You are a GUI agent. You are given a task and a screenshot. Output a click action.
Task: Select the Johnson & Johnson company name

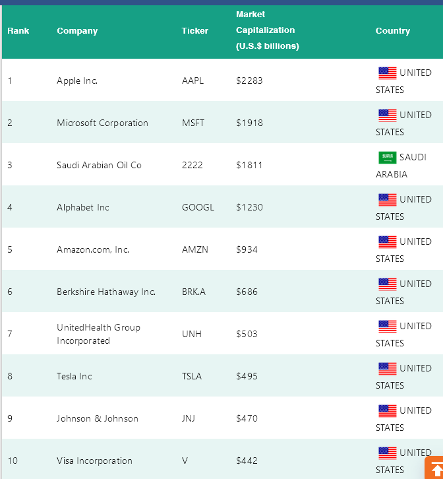click(98, 418)
